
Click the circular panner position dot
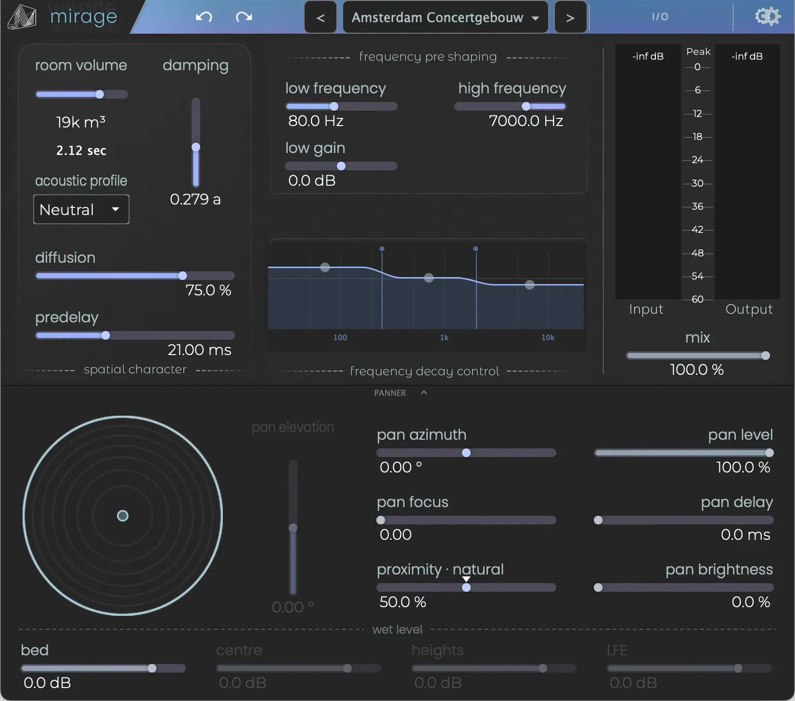tap(123, 516)
